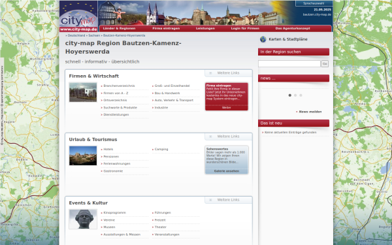The height and width of the screenshot is (245, 392).
Task: Expand Weitere Links in Urlaub & Tourismus
Action: pyautogui.click(x=228, y=137)
